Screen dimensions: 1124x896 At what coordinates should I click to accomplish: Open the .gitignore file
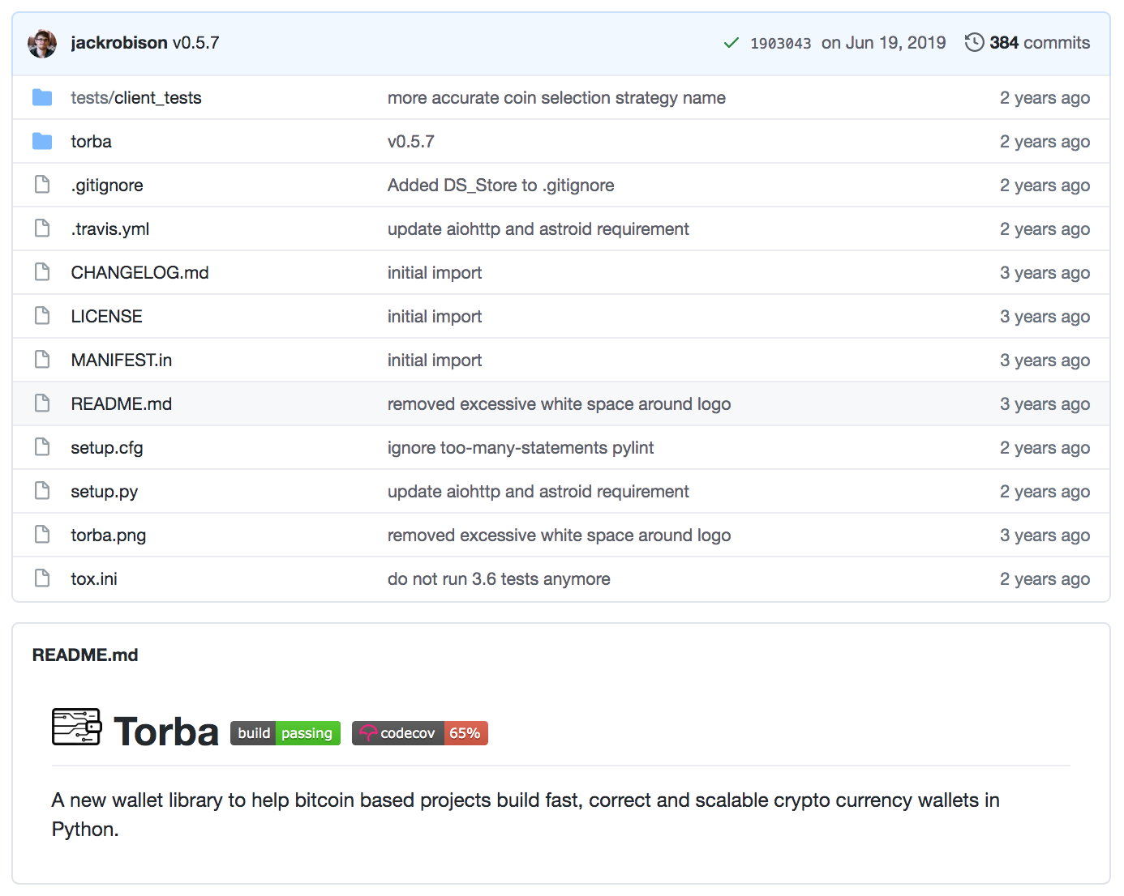(107, 186)
